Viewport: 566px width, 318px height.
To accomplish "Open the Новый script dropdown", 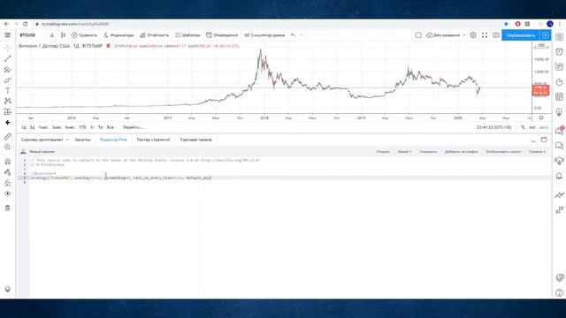I will point(405,152).
